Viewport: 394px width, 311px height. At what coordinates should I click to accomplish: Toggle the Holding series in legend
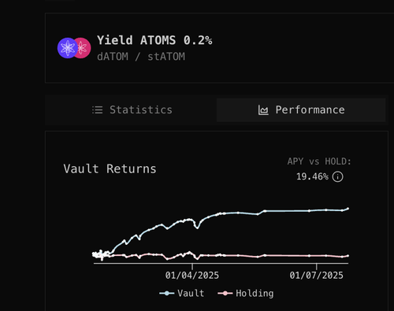coord(246,293)
